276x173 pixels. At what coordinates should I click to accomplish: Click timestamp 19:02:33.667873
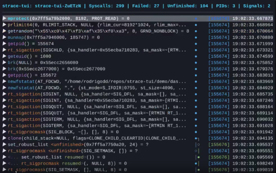point(253,19)
